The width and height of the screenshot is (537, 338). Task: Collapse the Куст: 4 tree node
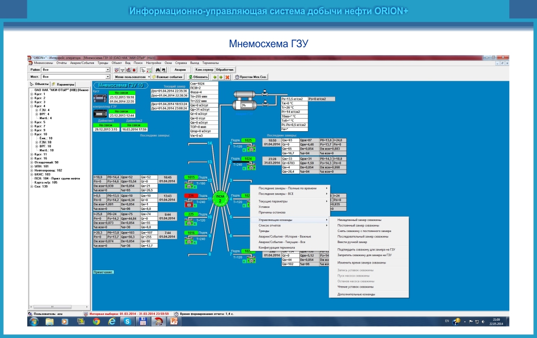click(x=32, y=106)
